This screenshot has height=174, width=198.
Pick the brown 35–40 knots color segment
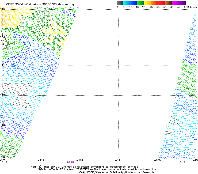pyautogui.click(x=169, y=3)
